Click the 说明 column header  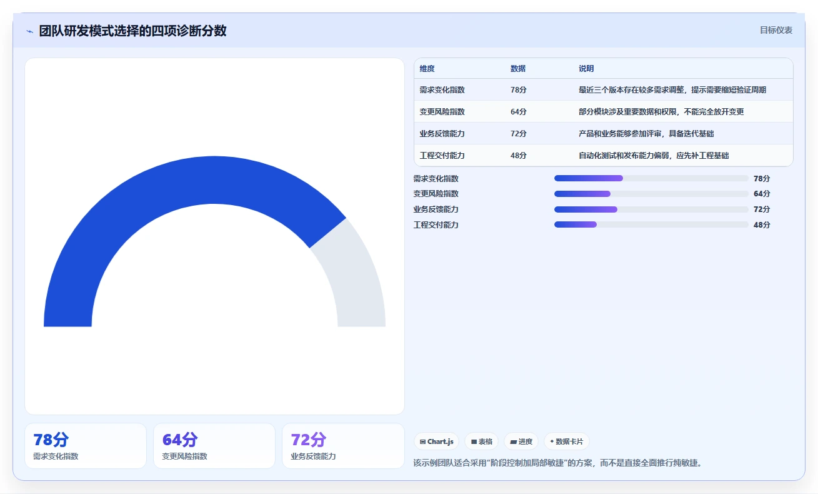(586, 69)
